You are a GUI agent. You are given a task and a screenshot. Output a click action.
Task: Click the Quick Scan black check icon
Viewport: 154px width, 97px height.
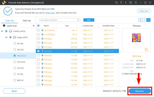click(4, 26)
